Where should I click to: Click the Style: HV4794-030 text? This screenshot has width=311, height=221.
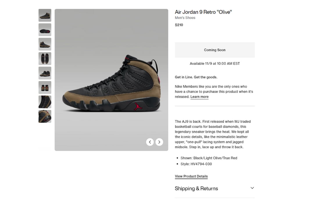(x=196, y=164)
